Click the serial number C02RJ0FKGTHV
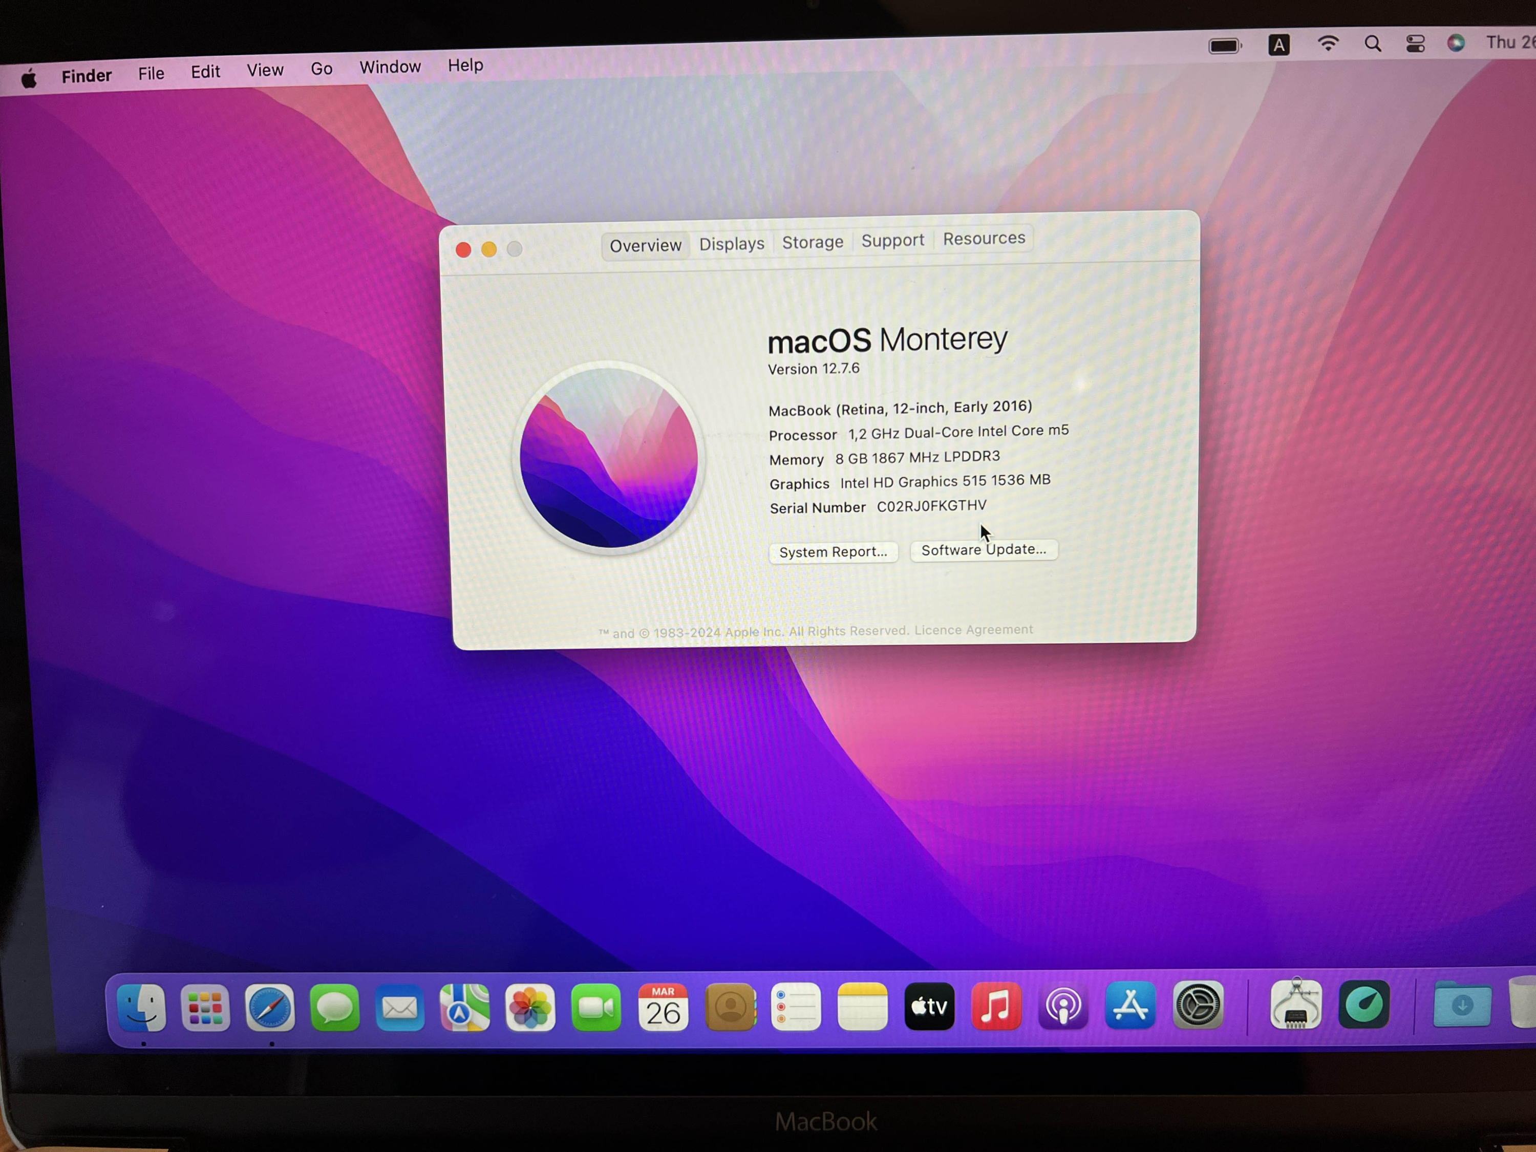The image size is (1536, 1152). (931, 506)
